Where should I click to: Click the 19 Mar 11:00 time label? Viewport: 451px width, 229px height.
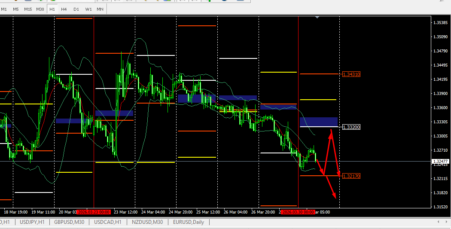tap(43, 212)
